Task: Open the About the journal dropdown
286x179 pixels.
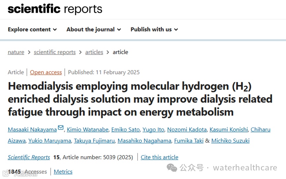Action: tap(94, 29)
